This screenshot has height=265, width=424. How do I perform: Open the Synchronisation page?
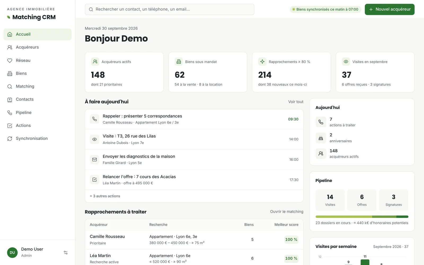[x=37, y=139]
